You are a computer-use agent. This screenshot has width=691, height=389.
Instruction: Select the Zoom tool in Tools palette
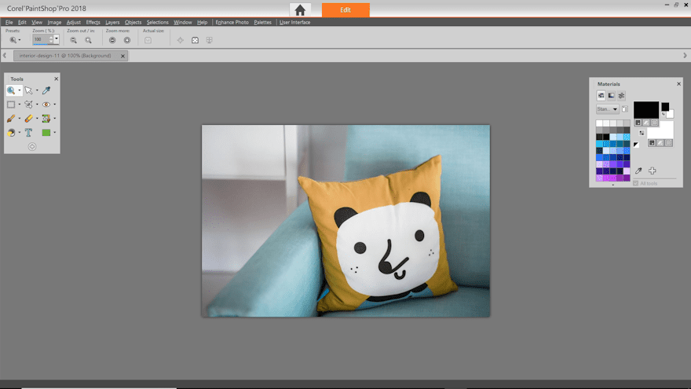click(x=11, y=90)
